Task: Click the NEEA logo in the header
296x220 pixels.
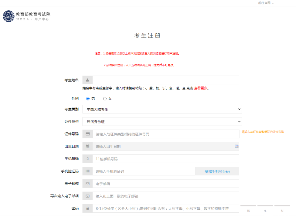Action: coord(8,16)
